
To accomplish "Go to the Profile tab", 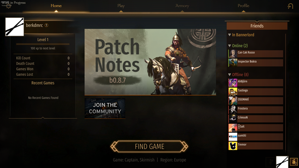I will pyautogui.click(x=243, y=6).
